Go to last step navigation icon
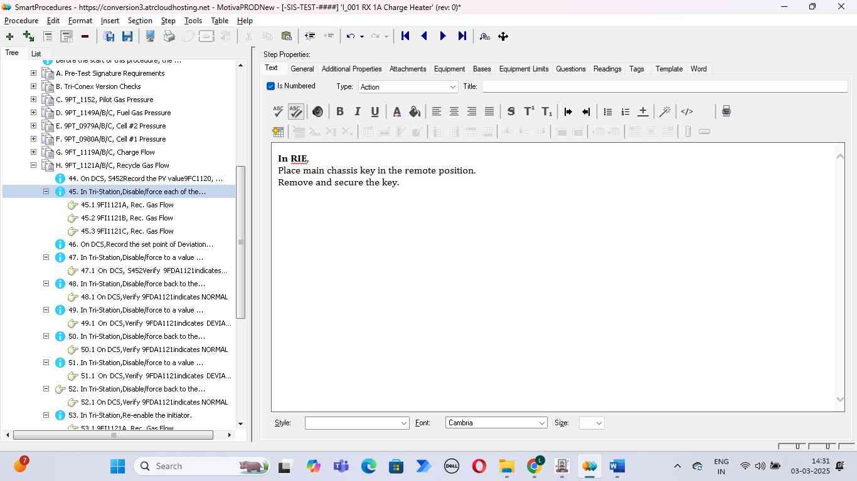857x481 pixels. 462,36
